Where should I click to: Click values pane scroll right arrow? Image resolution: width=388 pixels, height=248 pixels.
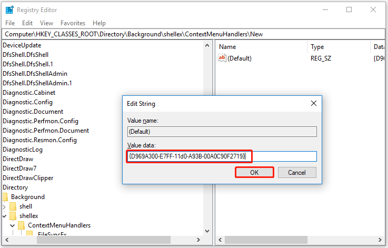380,240
